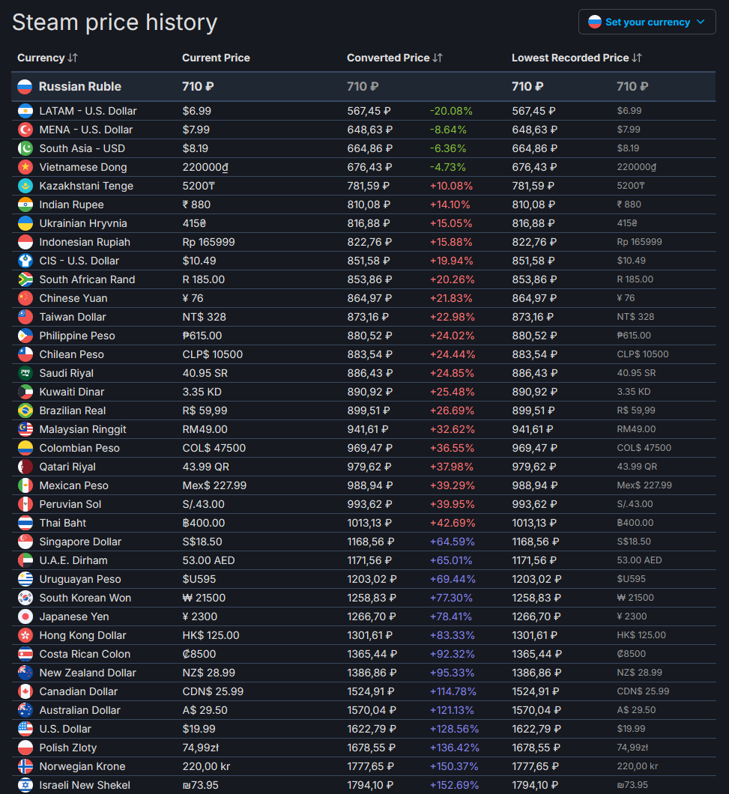The image size is (729, 794).
Task: Select the Singapore Dollar currency name
Action: click(81, 542)
